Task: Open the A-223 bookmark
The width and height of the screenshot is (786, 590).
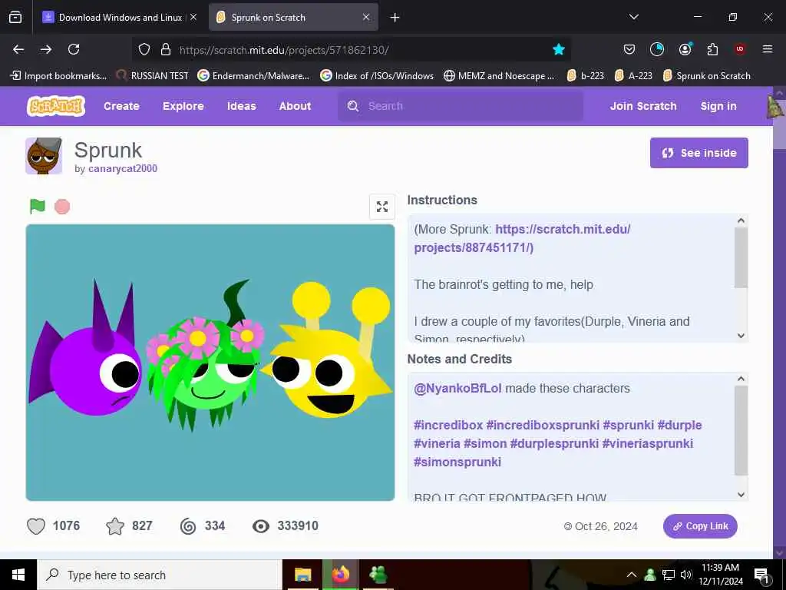Action: (633, 76)
